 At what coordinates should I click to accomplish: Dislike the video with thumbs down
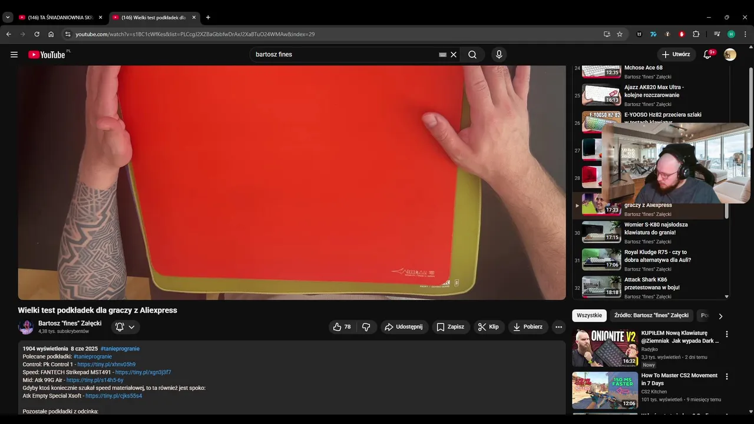click(x=366, y=327)
